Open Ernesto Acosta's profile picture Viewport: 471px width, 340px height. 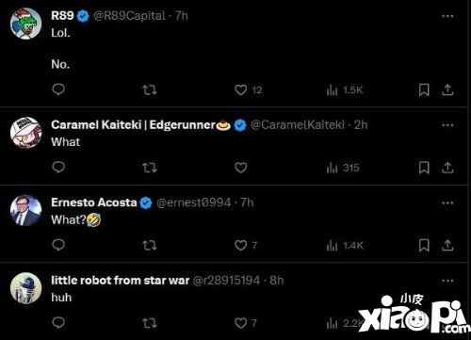25,210
